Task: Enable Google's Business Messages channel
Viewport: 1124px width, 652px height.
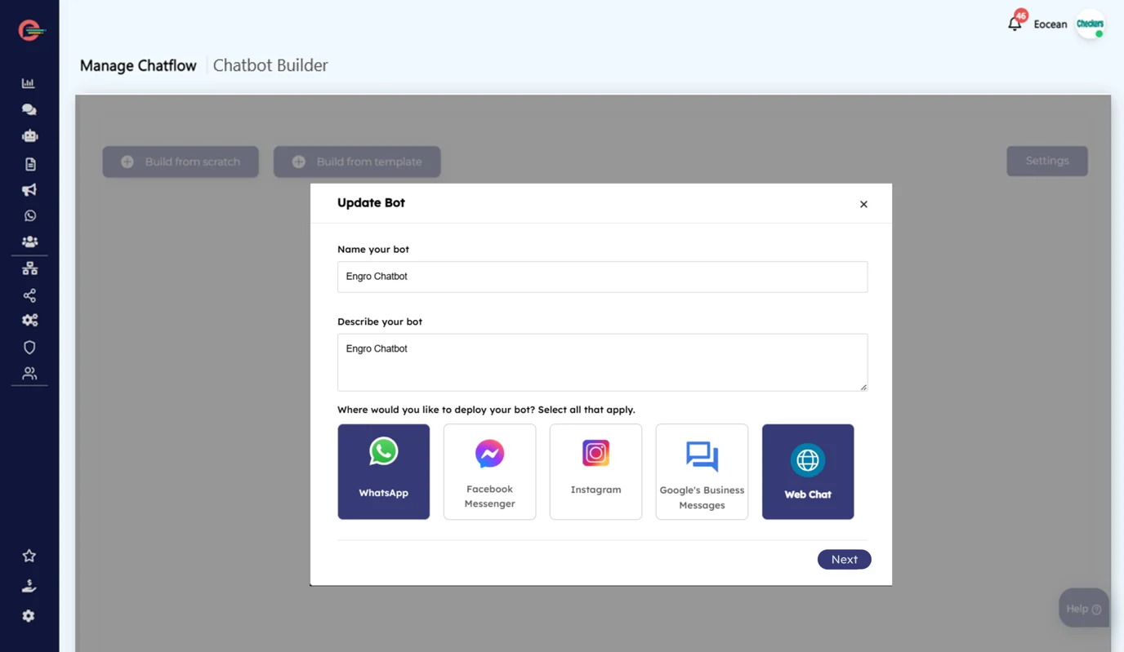Action: (702, 472)
